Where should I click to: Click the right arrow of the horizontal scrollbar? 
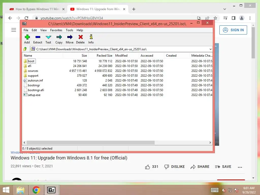pos(210,143)
